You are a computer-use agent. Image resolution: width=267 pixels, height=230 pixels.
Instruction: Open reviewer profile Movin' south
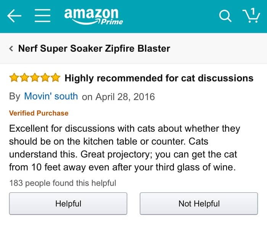(x=51, y=96)
